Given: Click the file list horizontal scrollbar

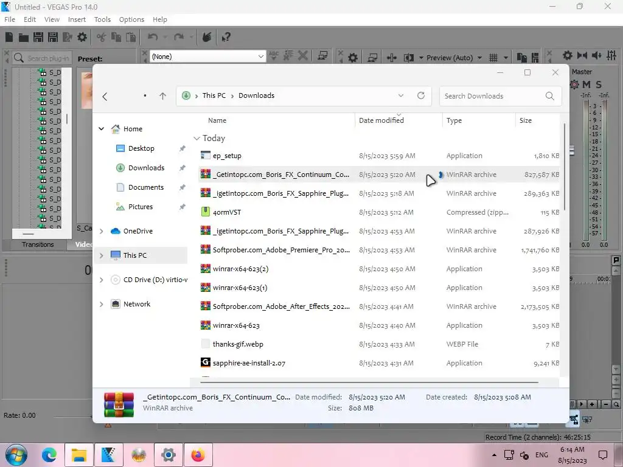Looking at the screenshot, I should [369, 382].
